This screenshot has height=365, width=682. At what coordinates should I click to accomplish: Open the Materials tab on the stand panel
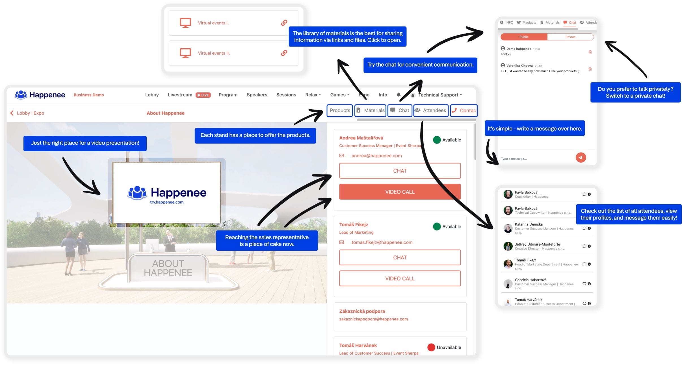(370, 110)
